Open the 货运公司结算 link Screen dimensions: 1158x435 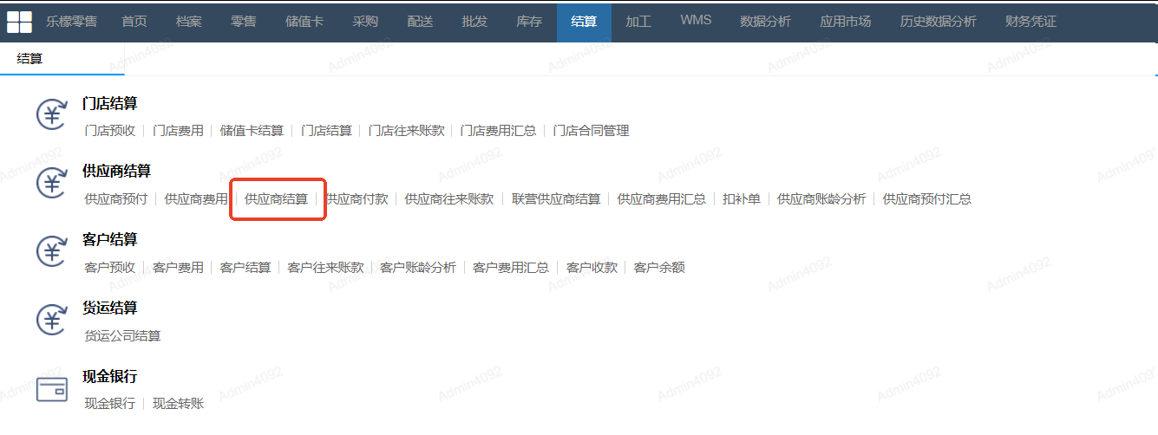(x=122, y=336)
